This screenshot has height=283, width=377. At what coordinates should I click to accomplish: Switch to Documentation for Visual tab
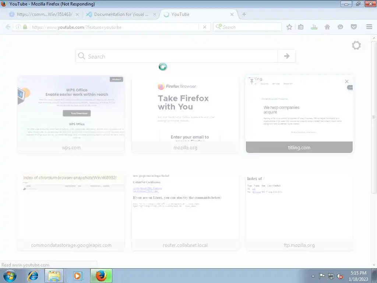pos(121,14)
